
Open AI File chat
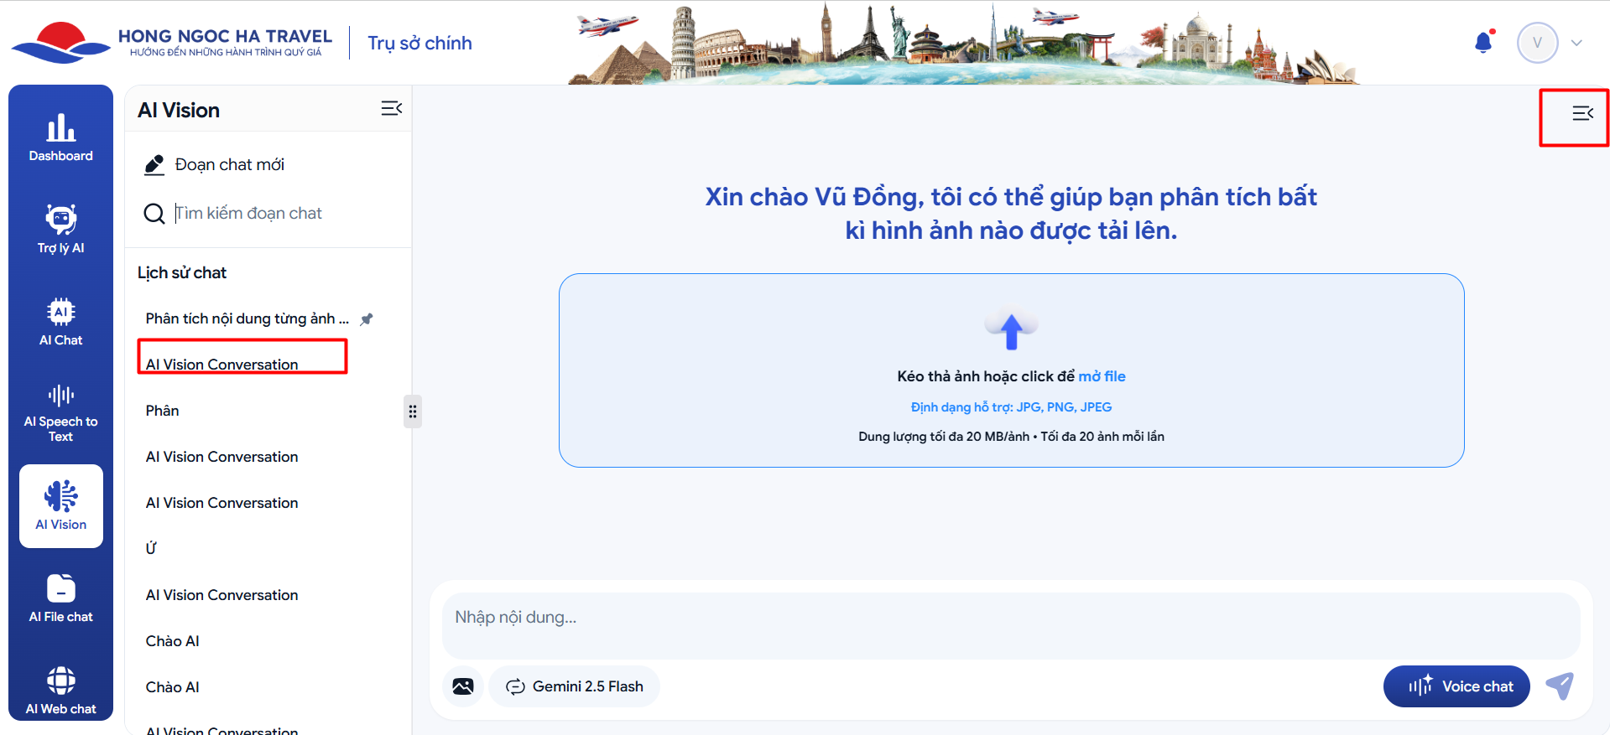(x=60, y=598)
